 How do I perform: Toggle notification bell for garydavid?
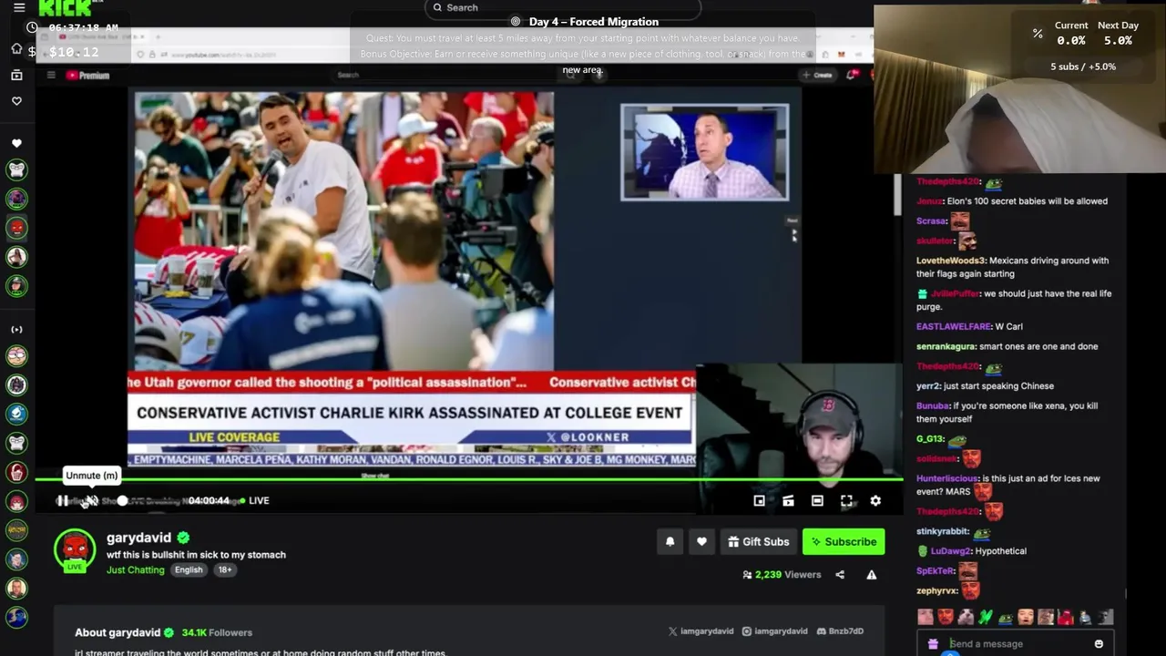pos(670,541)
